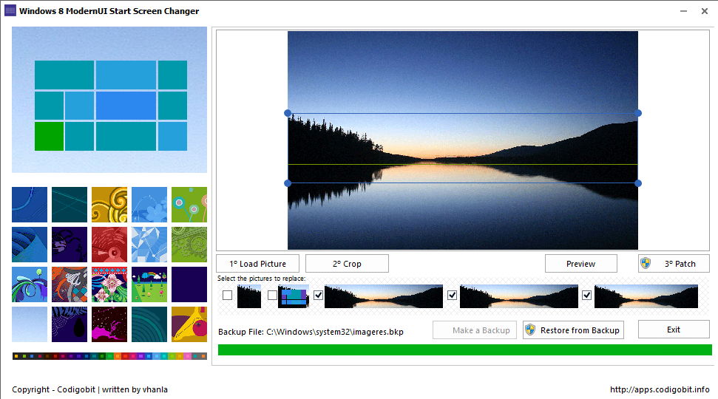Image resolution: width=718 pixels, height=399 pixels.
Task: Click the first wide landscape strip thumbnail
Action: [384, 296]
